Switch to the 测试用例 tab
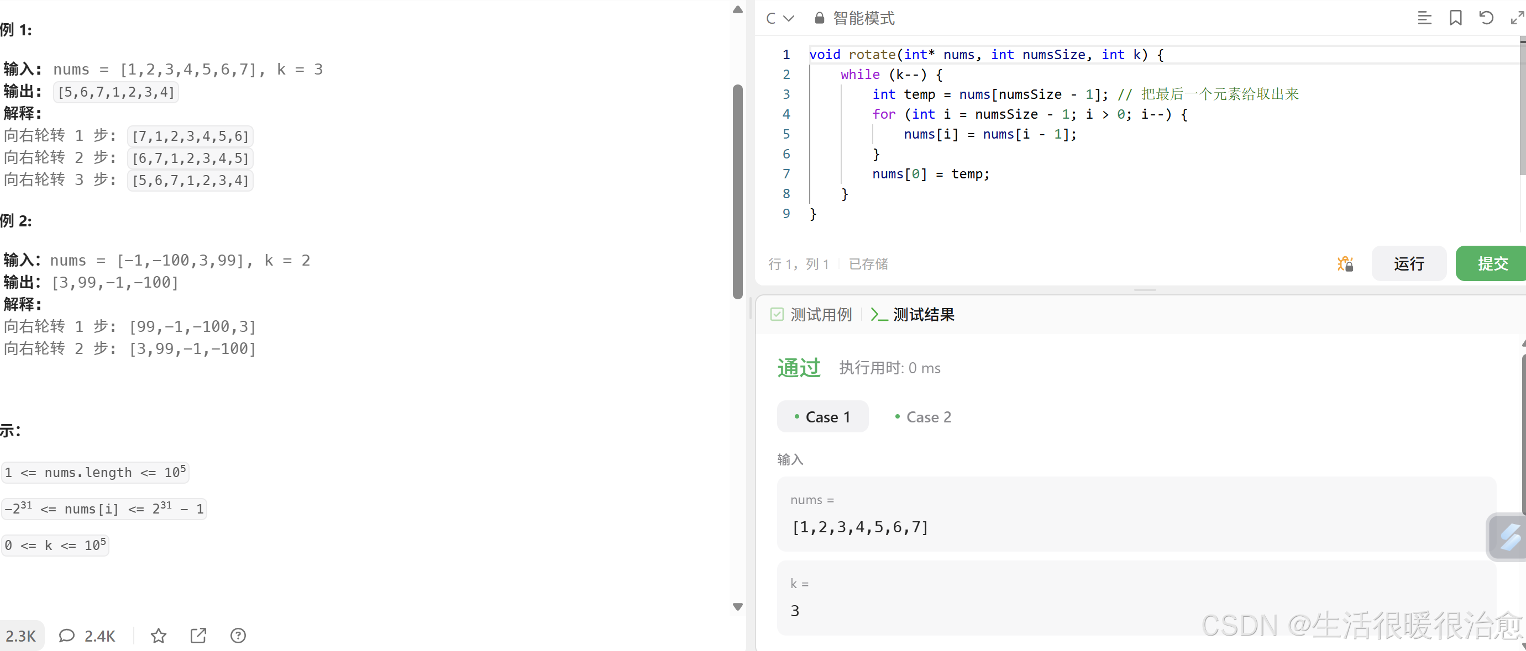 [x=811, y=315]
